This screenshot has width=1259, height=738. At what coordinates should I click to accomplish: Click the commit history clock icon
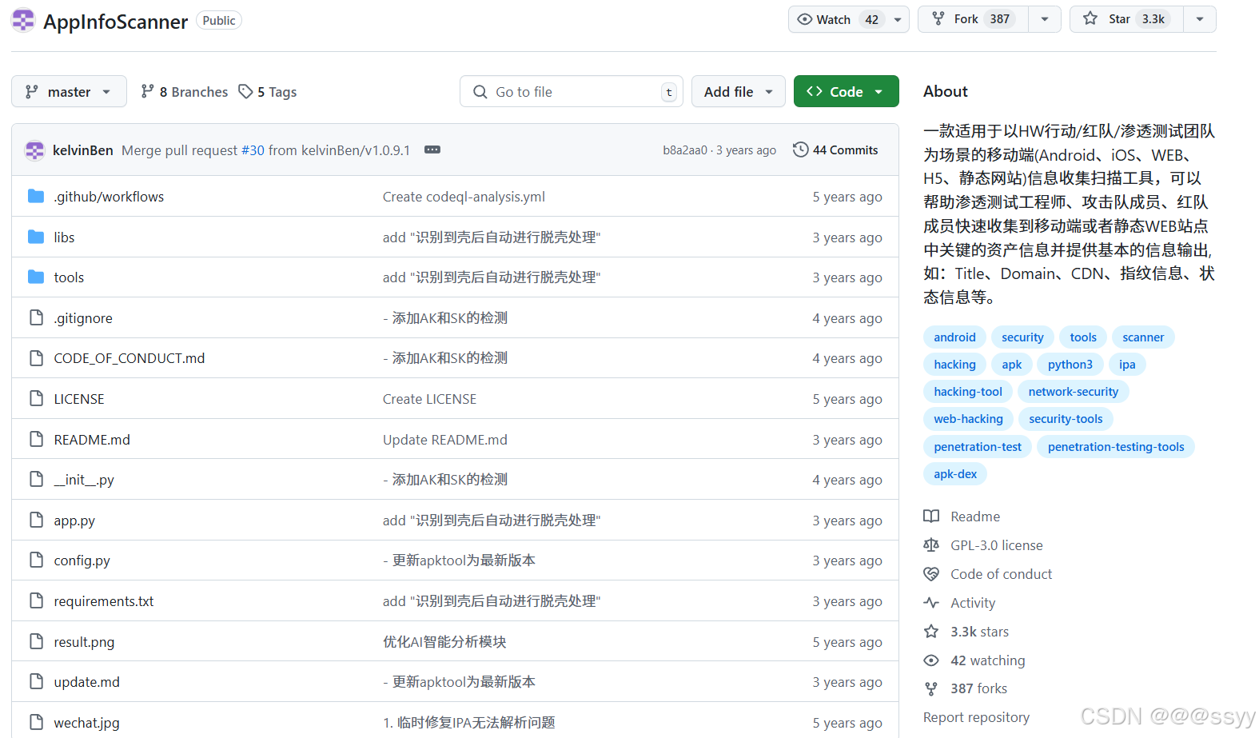click(800, 150)
